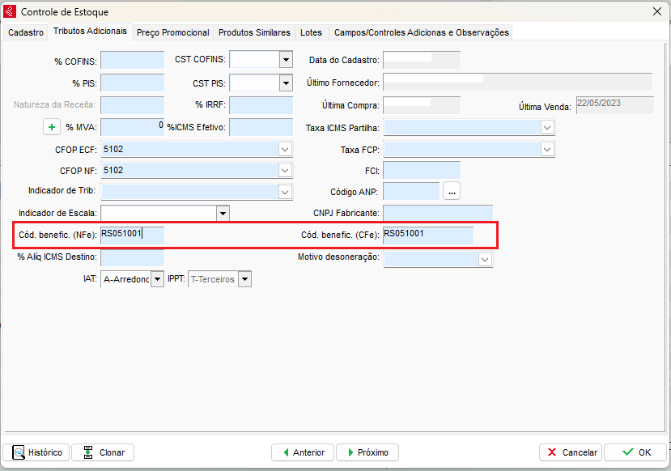Click the green plus button beside % MVA

(x=52, y=127)
